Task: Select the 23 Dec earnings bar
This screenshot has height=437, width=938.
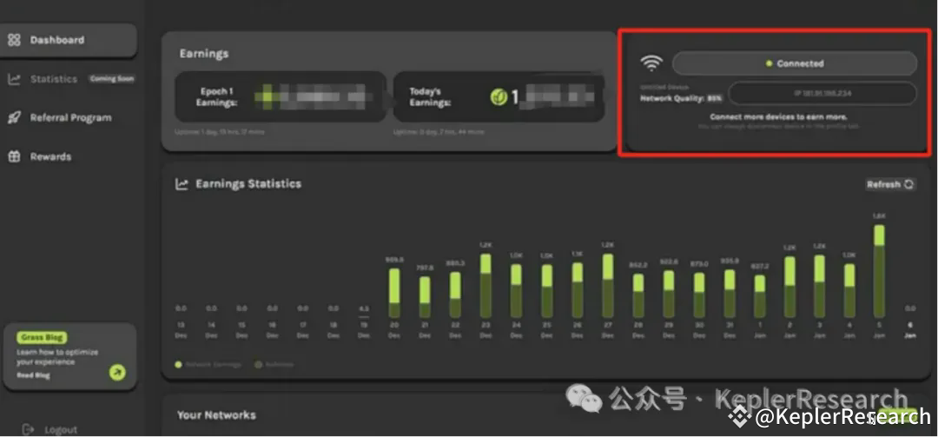Action: 486,286
